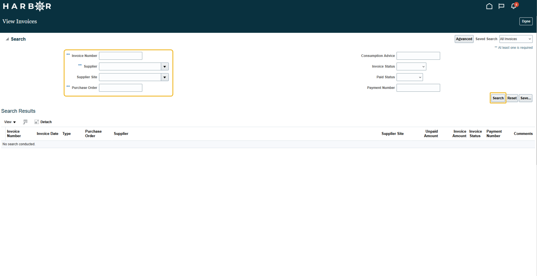Focus the Supplier text field

[x=130, y=66]
